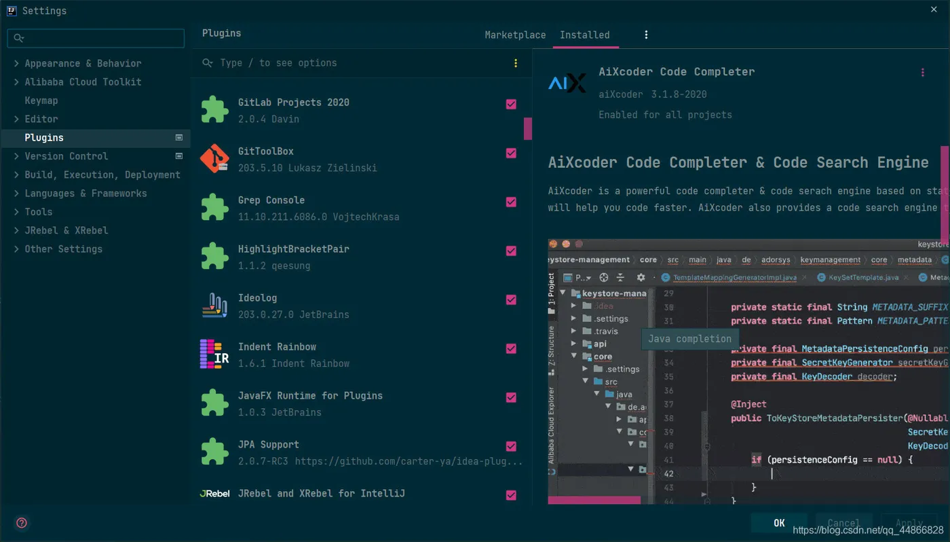Click the IntelliJ icon in the title bar

point(12,10)
